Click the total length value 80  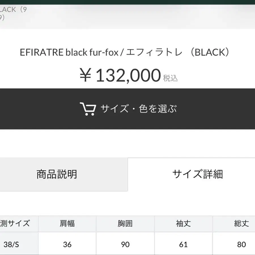coord(241,244)
